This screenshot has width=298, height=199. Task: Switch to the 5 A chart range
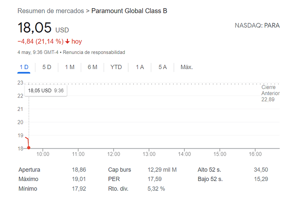(x=162, y=67)
